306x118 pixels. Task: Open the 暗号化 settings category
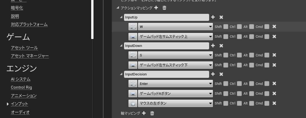click(x=17, y=8)
